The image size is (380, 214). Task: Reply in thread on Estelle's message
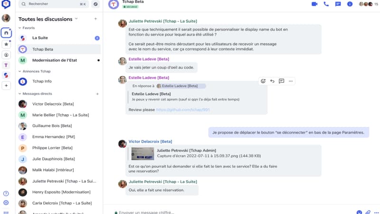(281, 81)
